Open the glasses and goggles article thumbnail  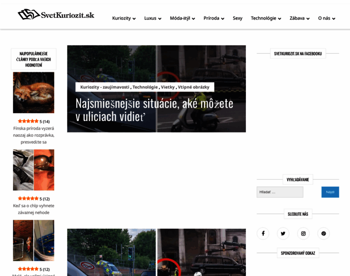34,170
